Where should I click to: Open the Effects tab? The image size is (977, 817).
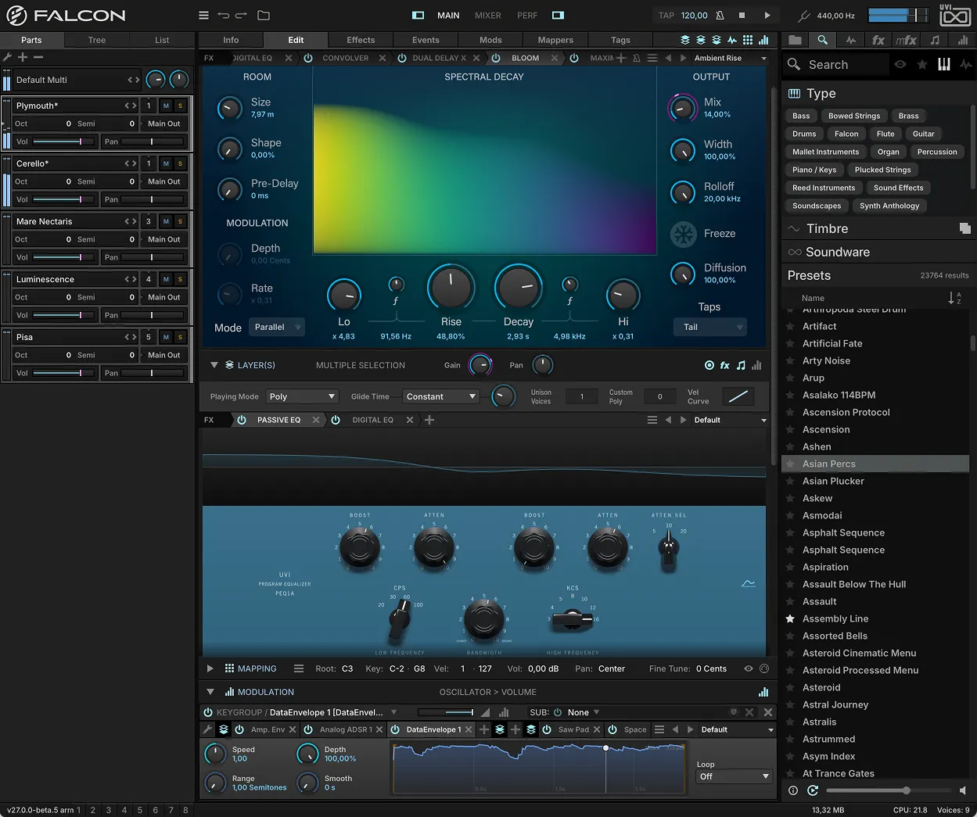tap(361, 40)
